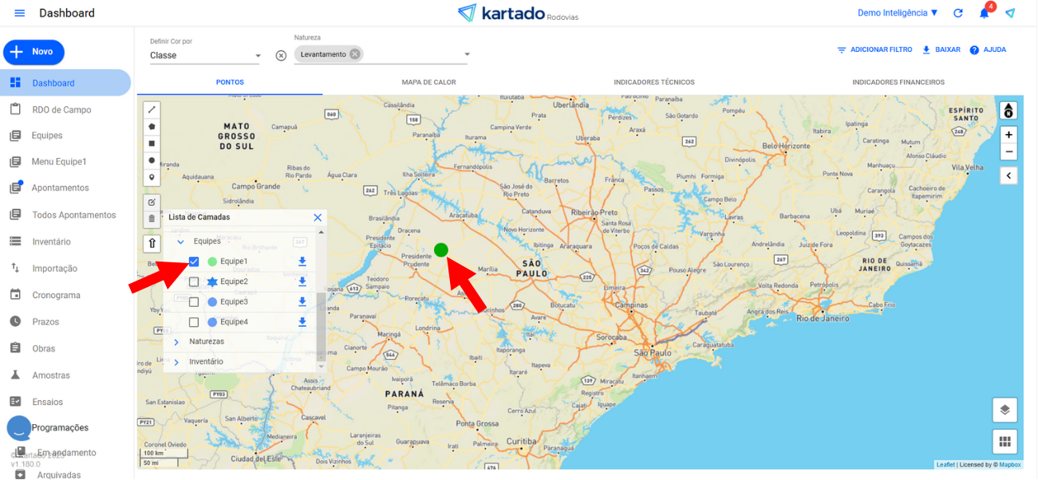The image size is (1038, 480).
Task: Select the draw polyline tool on map
Action: (152, 109)
